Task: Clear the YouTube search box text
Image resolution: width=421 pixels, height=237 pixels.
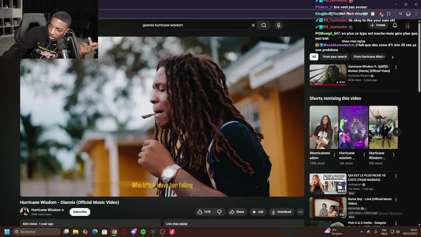Action: [x=253, y=25]
